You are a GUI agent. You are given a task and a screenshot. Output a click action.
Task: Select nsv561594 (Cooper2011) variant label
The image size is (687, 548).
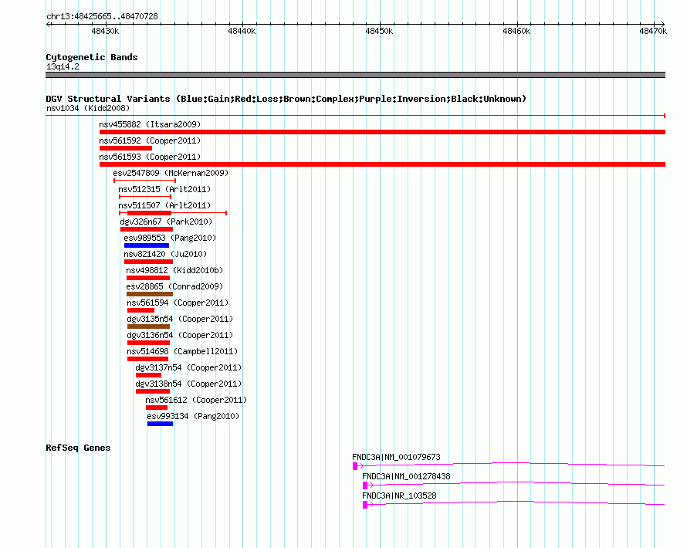point(178,303)
